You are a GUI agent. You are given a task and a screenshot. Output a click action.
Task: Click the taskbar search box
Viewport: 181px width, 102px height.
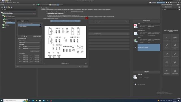click(x=16, y=101)
